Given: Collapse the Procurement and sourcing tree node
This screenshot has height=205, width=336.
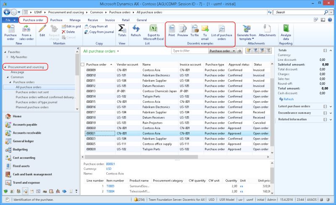Looking at the screenshot, I should coord(5,67).
